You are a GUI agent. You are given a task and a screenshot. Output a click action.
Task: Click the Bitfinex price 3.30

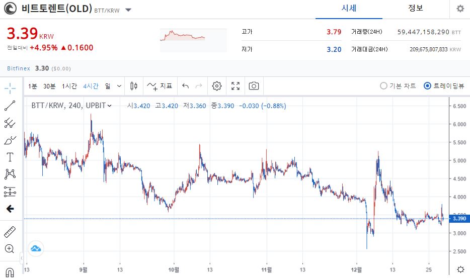[x=42, y=68]
